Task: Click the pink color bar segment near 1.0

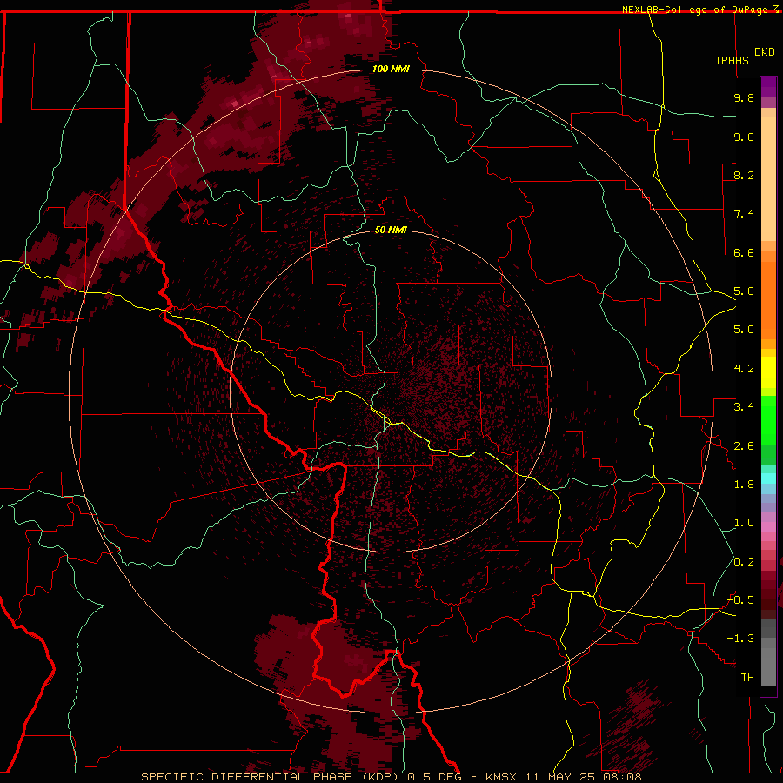Action: (x=768, y=527)
